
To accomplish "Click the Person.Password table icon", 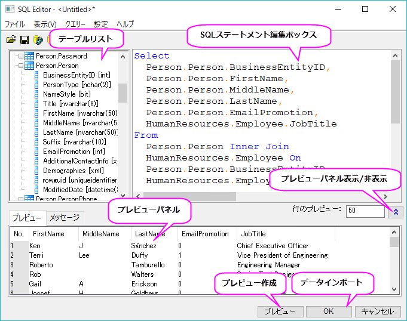I will point(29,56).
